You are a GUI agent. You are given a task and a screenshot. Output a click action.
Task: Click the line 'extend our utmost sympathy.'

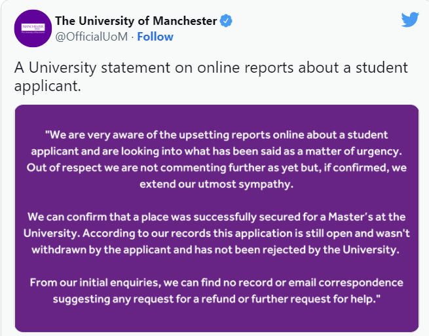click(216, 184)
